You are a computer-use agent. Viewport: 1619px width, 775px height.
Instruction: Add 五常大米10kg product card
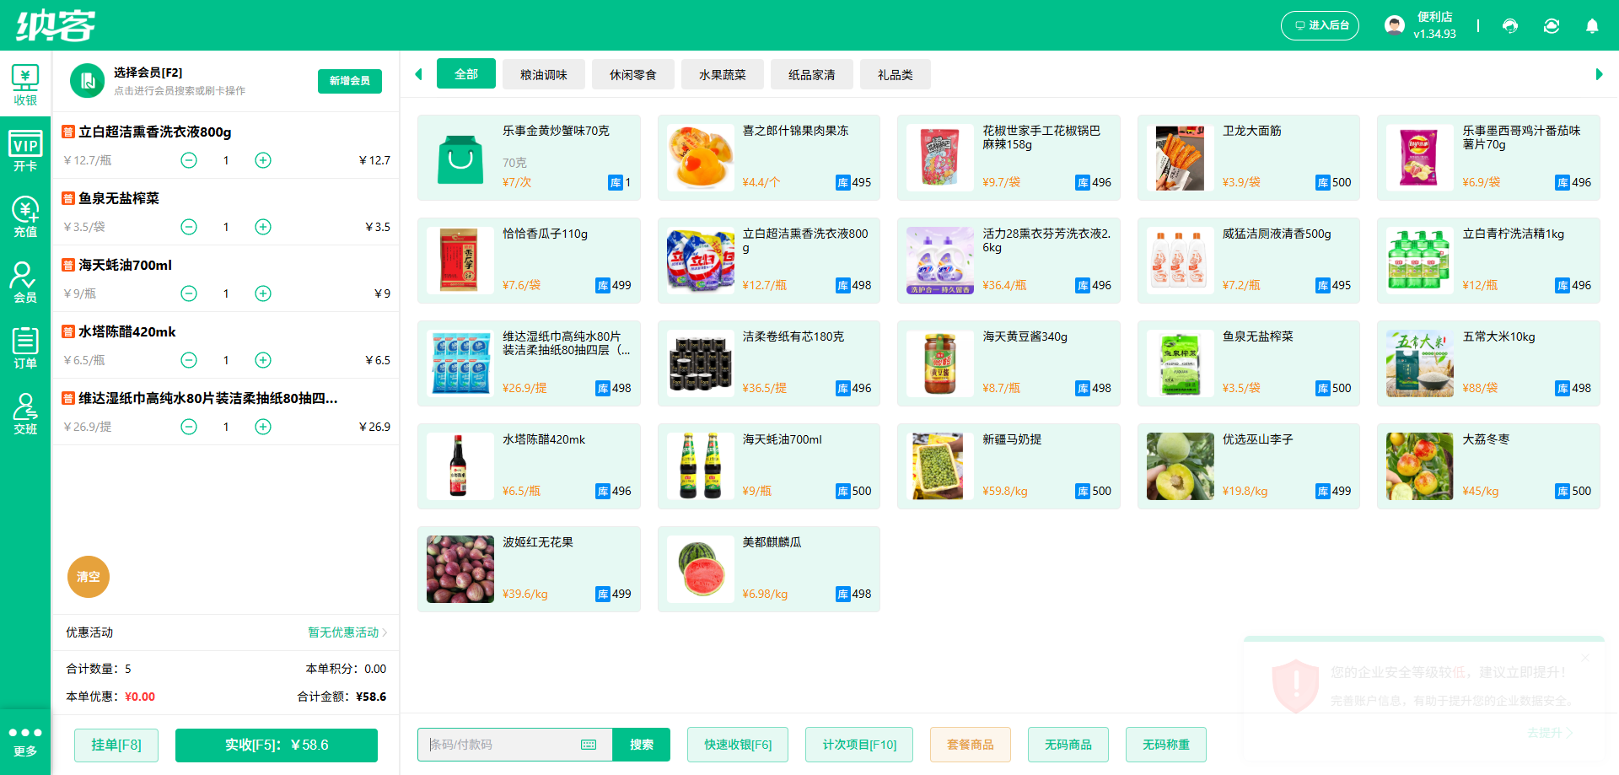(1488, 363)
